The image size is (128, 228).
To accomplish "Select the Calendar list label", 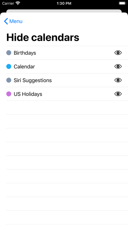I will point(24,66).
